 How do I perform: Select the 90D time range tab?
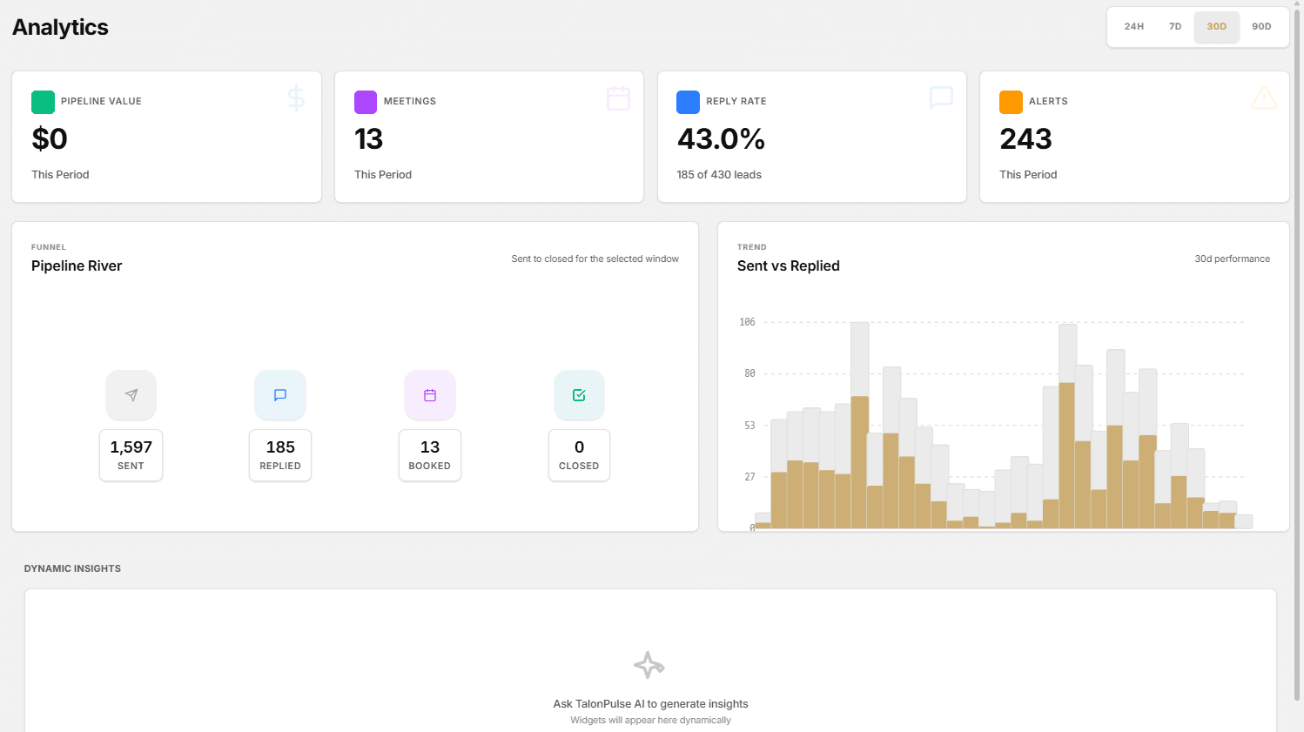point(1261,27)
